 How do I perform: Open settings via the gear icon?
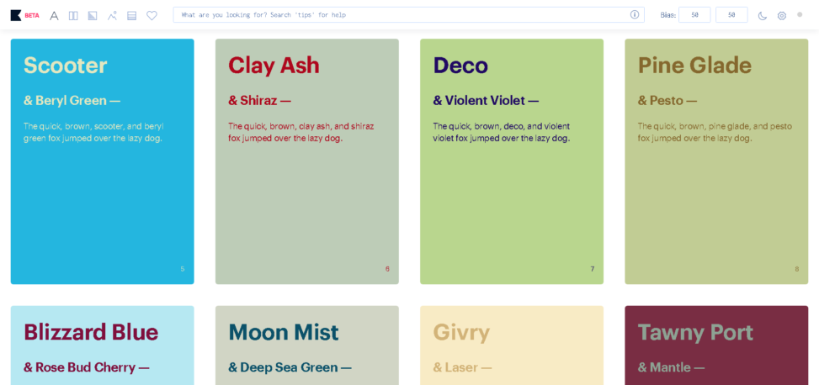tap(781, 16)
